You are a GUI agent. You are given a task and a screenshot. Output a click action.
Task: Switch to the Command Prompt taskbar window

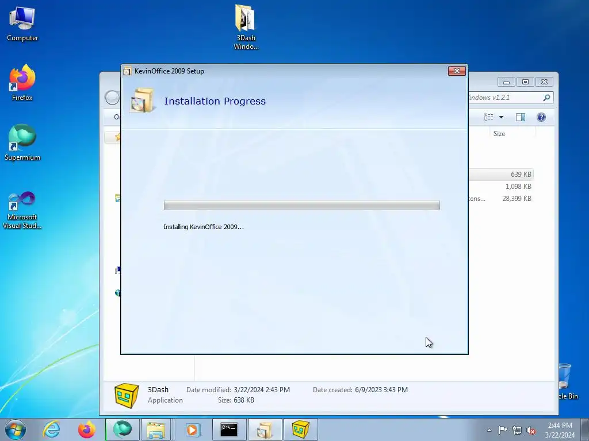(229, 430)
